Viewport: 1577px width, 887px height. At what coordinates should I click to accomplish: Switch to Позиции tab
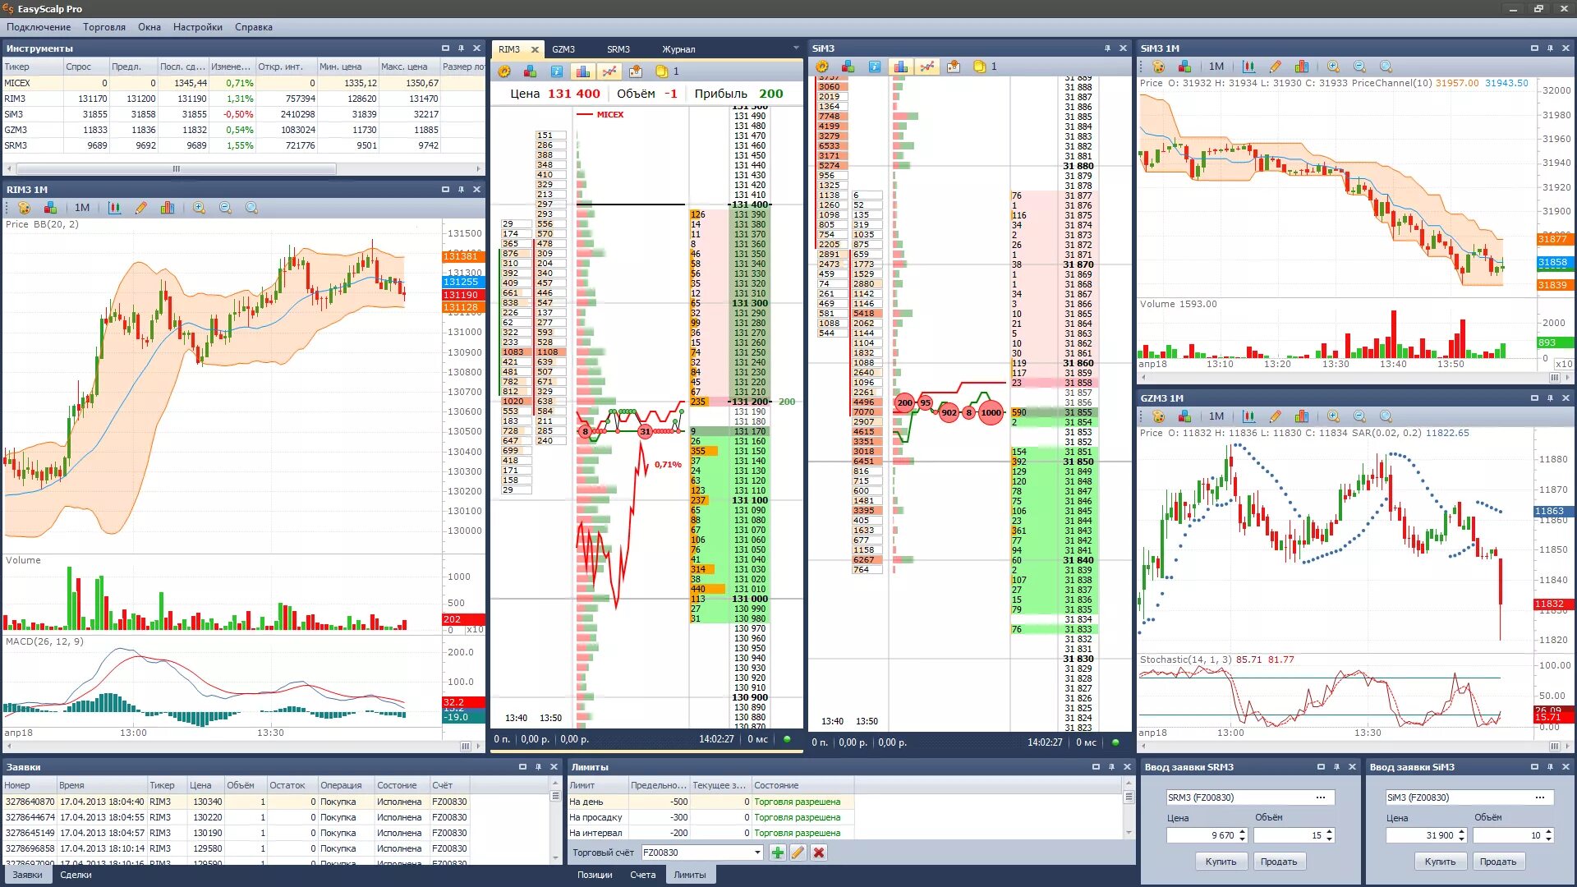point(595,875)
